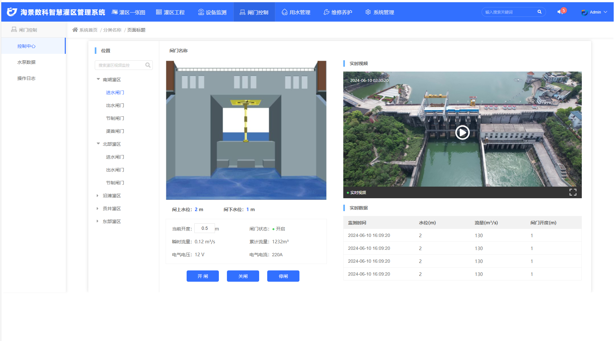Open the Admin dropdown arrow
Screen dimensions: 615x341
pos(605,12)
